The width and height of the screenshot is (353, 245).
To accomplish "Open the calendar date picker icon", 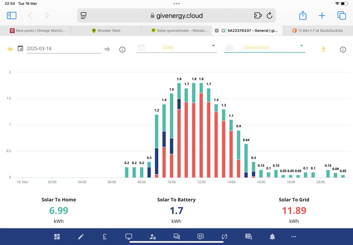I will [x=20, y=48].
